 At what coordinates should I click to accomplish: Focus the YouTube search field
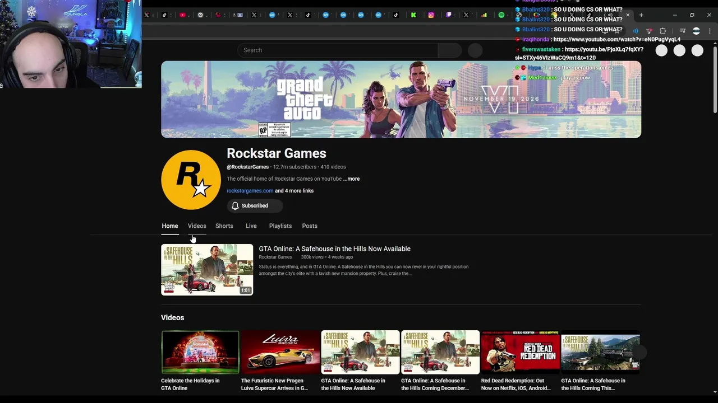338,50
